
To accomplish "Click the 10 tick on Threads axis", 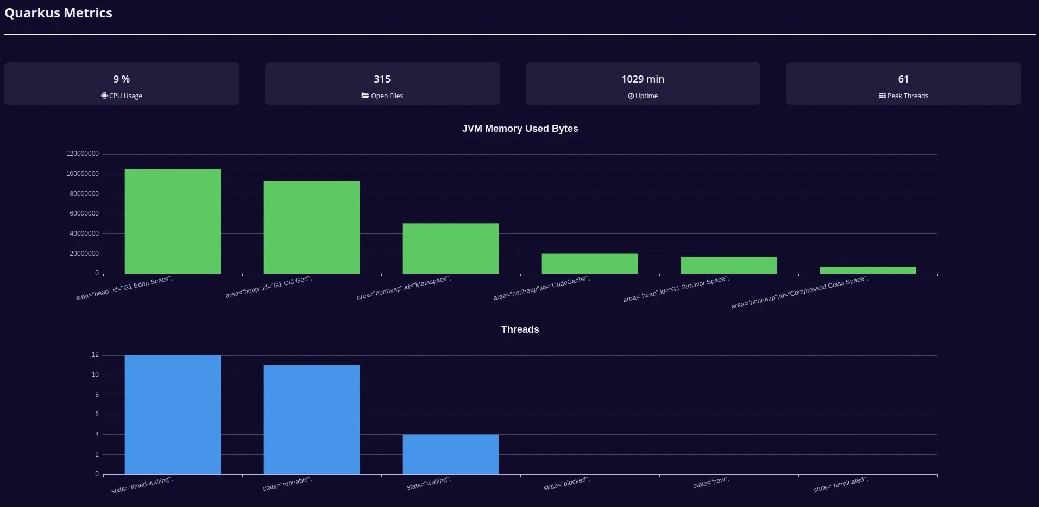I will pyautogui.click(x=96, y=375).
